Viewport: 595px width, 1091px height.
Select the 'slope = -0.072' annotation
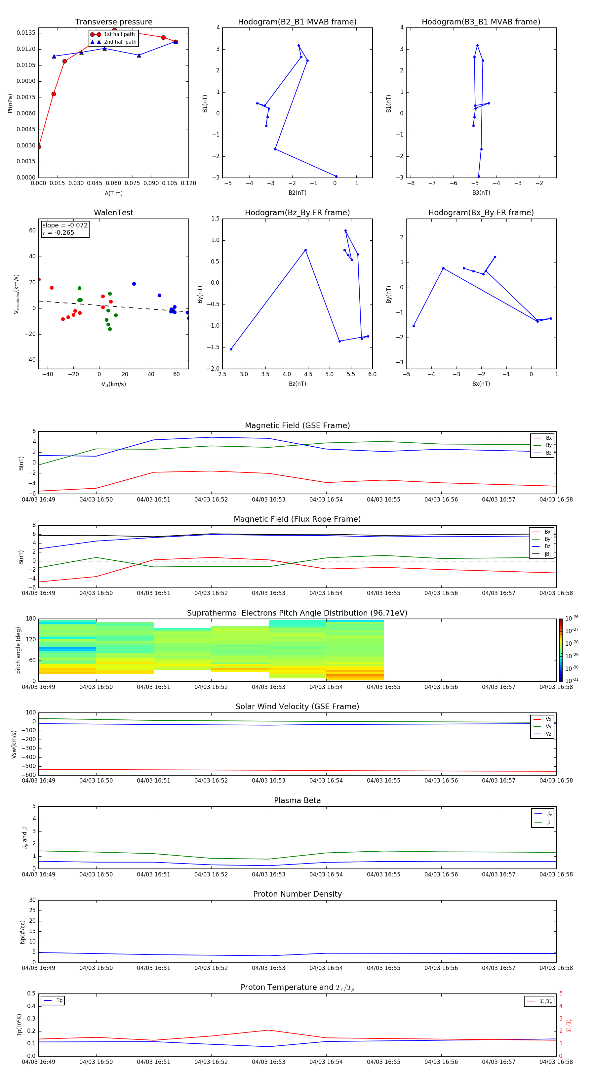click(x=65, y=225)
